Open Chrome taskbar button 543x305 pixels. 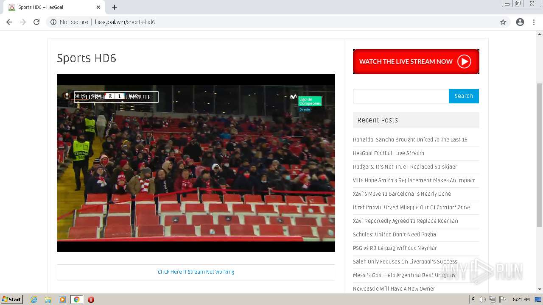76,299
